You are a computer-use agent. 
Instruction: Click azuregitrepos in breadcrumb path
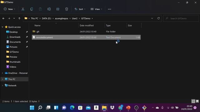coord(62,18)
